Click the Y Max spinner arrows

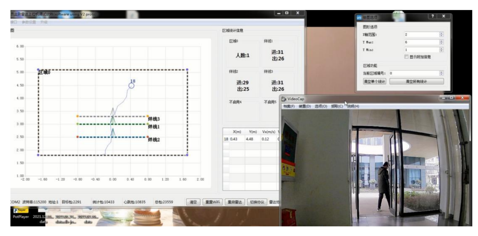pos(441,42)
